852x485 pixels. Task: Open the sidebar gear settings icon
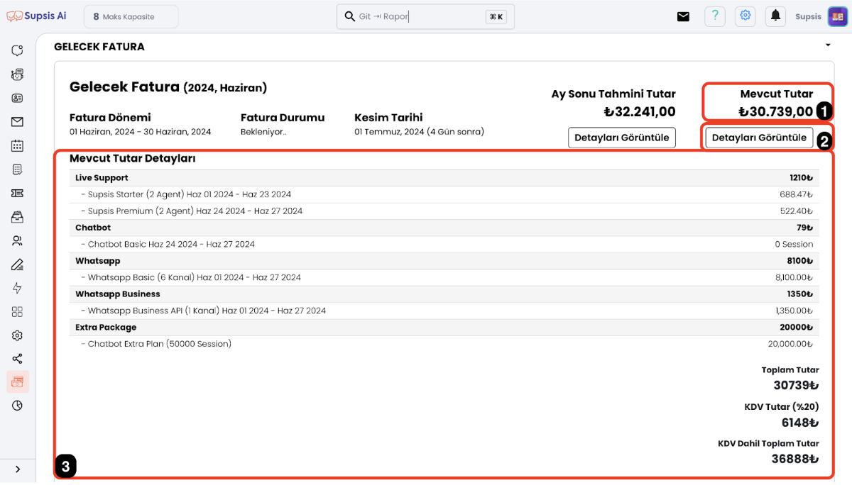tap(17, 335)
